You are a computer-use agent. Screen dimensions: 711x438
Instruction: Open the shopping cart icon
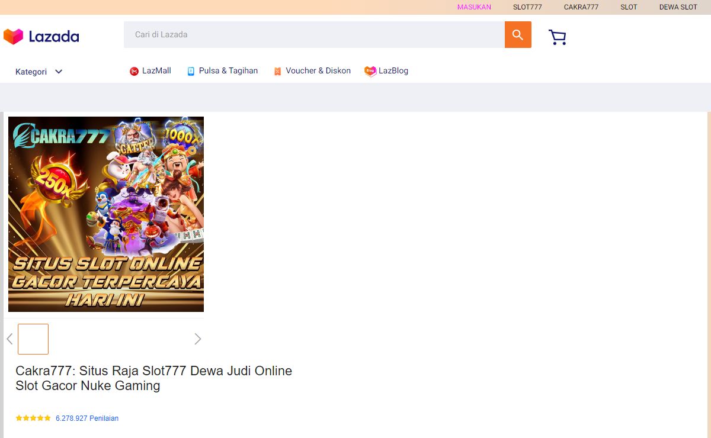(558, 37)
